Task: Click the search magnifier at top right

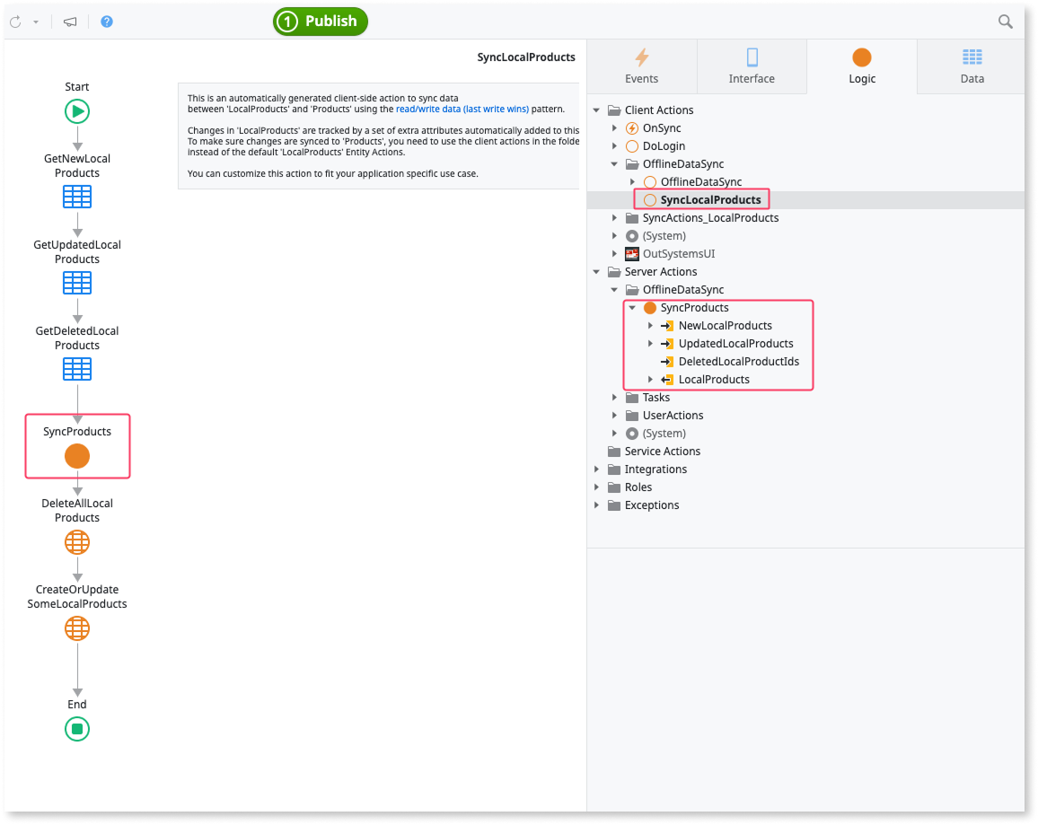Action: [x=1005, y=21]
